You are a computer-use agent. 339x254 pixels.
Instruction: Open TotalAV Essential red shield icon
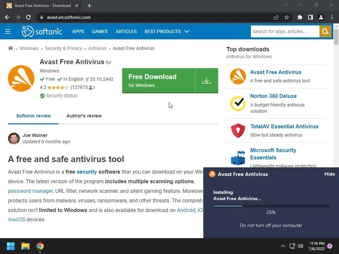tap(238, 130)
